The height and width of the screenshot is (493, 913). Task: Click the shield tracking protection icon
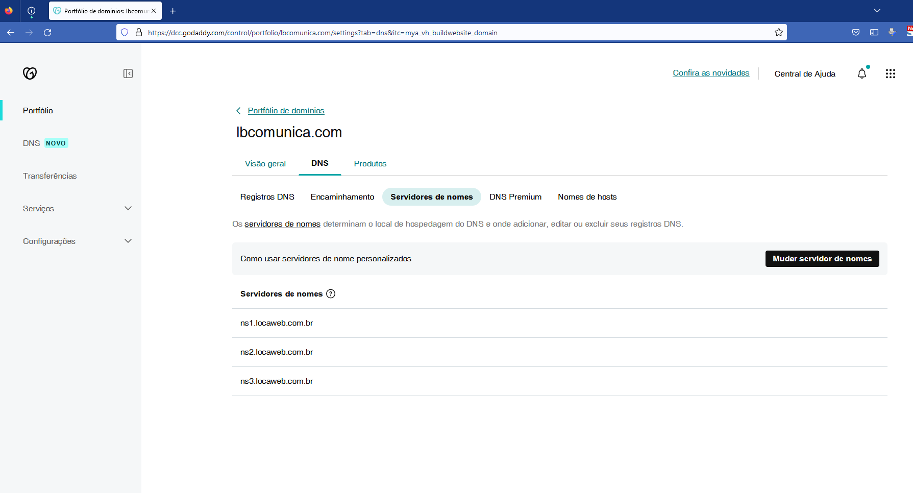coord(125,32)
